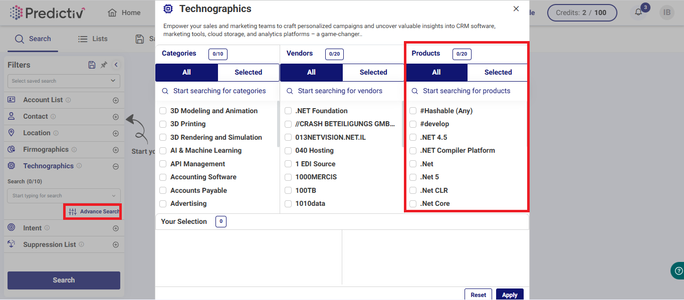684x300 pixels.
Task: Expand the Location filter
Action: (116, 133)
